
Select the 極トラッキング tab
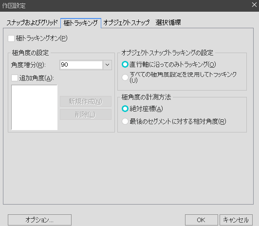pos(81,23)
